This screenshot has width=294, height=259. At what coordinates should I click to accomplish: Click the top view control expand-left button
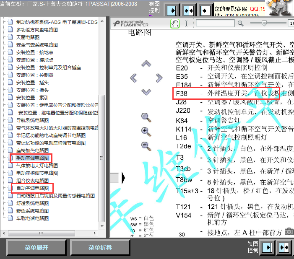tap(206, 10)
